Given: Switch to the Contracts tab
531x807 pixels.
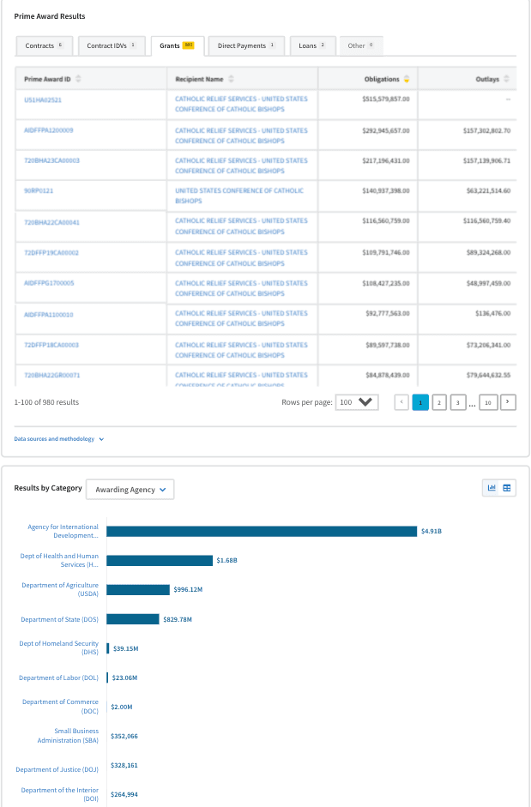Looking at the screenshot, I should click(x=45, y=45).
